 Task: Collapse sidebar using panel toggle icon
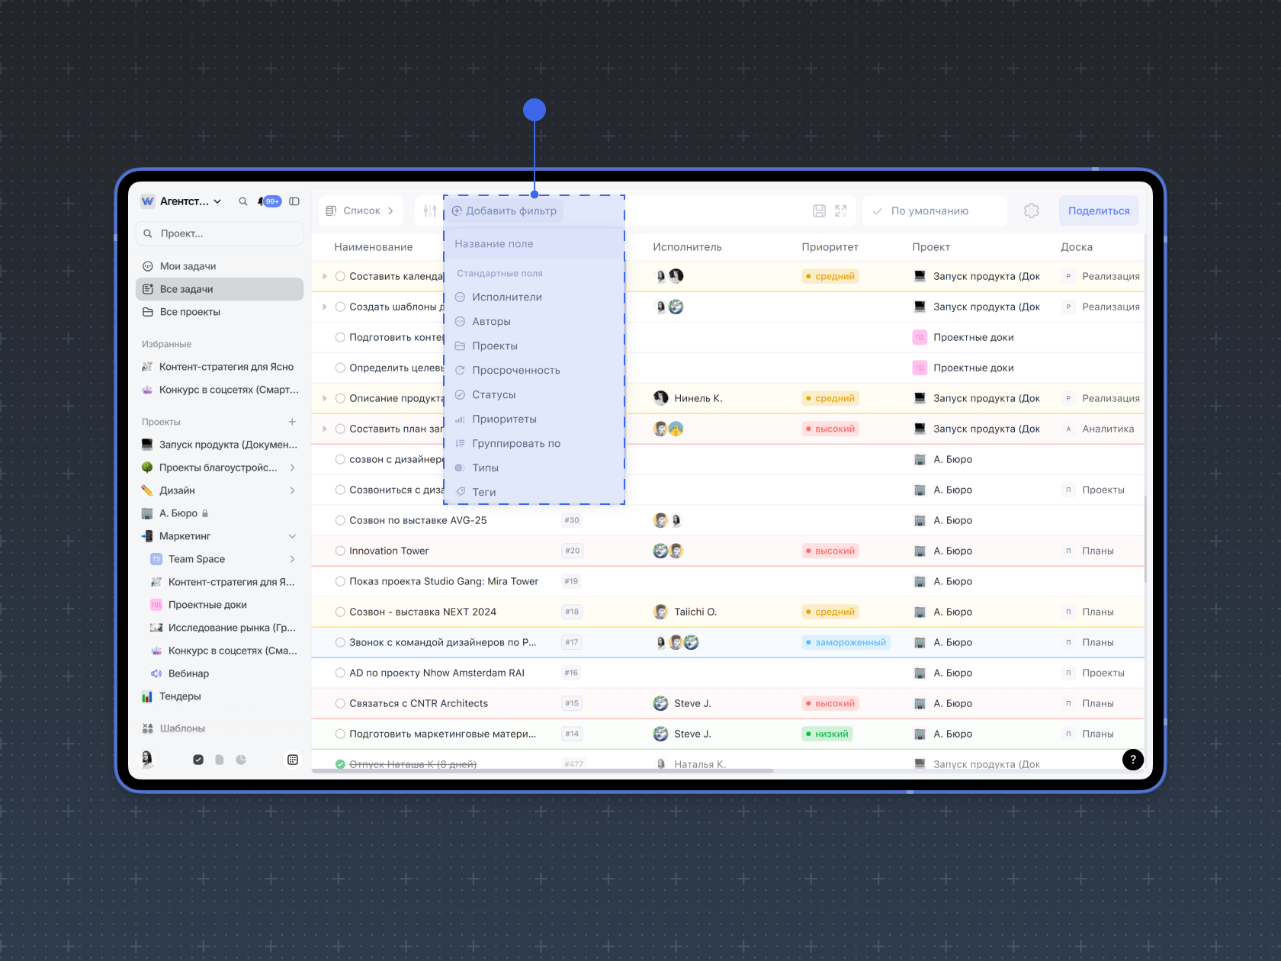pyautogui.click(x=294, y=201)
